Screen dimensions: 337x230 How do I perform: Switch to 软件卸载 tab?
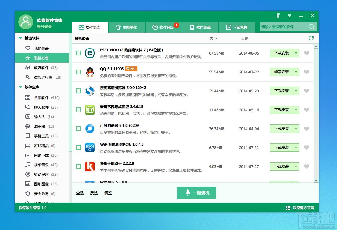click(x=200, y=28)
